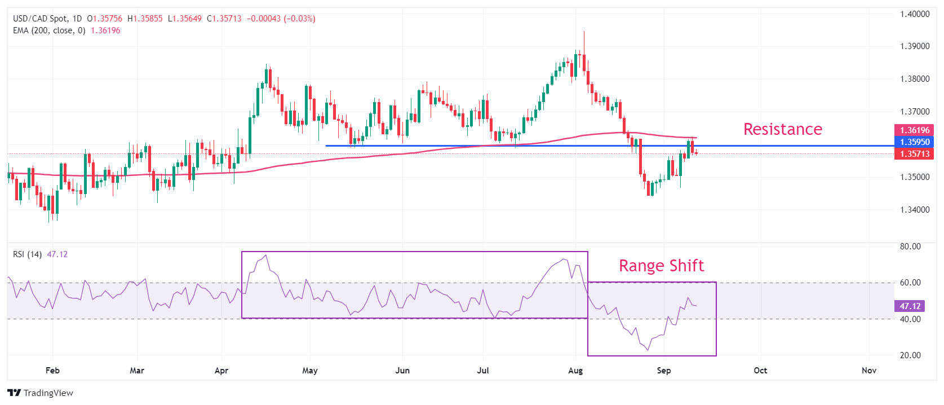
Task: Click the Sep label on time axis
Action: [664, 371]
